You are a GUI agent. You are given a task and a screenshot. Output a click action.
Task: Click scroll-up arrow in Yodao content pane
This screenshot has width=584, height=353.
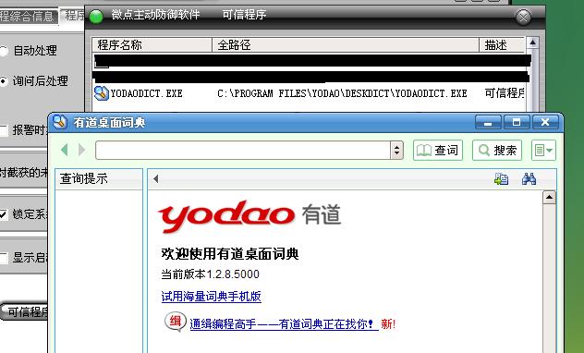pos(549,198)
